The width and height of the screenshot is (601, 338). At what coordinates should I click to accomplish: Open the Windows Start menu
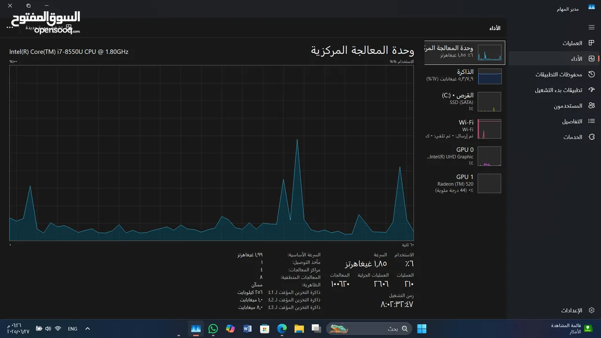point(422,329)
